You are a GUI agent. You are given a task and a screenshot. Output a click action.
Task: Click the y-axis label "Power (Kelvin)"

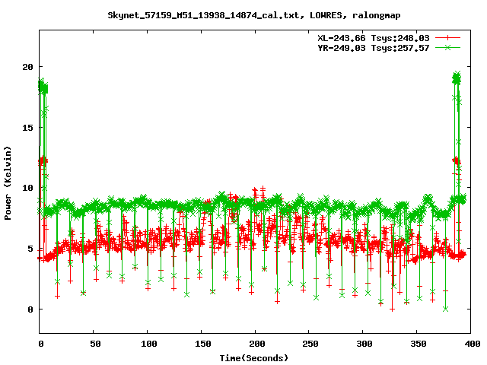tap(8, 183)
